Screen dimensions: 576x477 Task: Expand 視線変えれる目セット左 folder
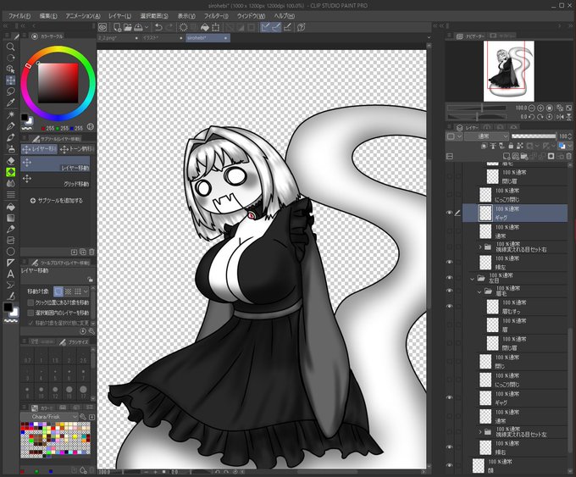click(480, 432)
